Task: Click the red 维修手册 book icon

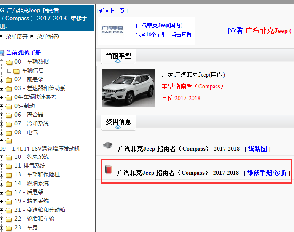Action: [x=108, y=169]
